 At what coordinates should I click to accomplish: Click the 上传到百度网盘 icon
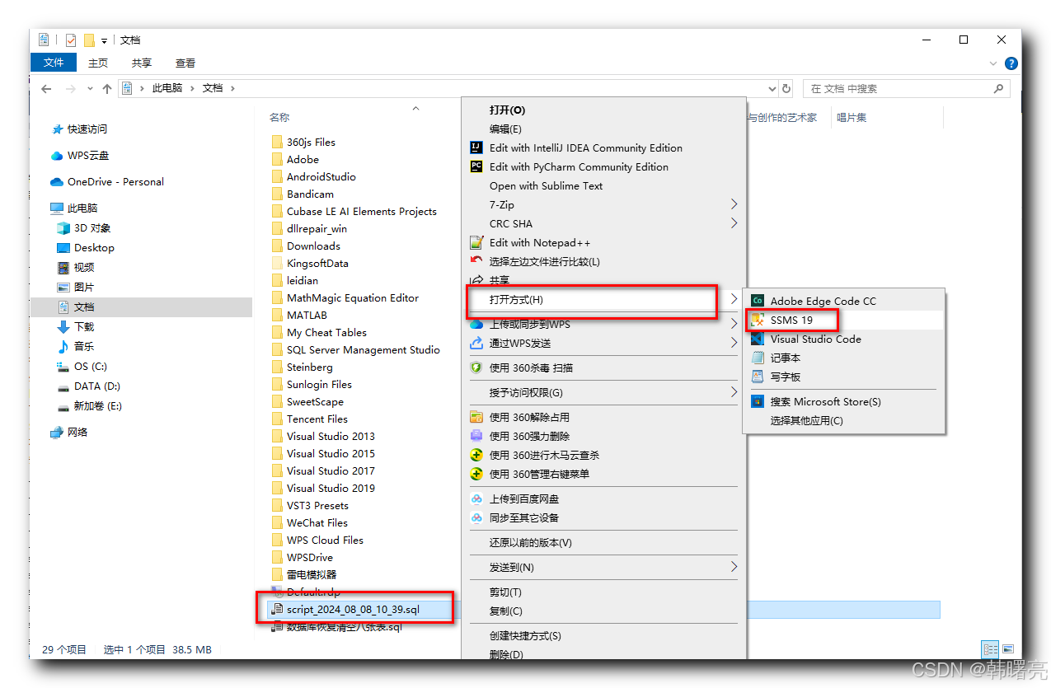[476, 498]
